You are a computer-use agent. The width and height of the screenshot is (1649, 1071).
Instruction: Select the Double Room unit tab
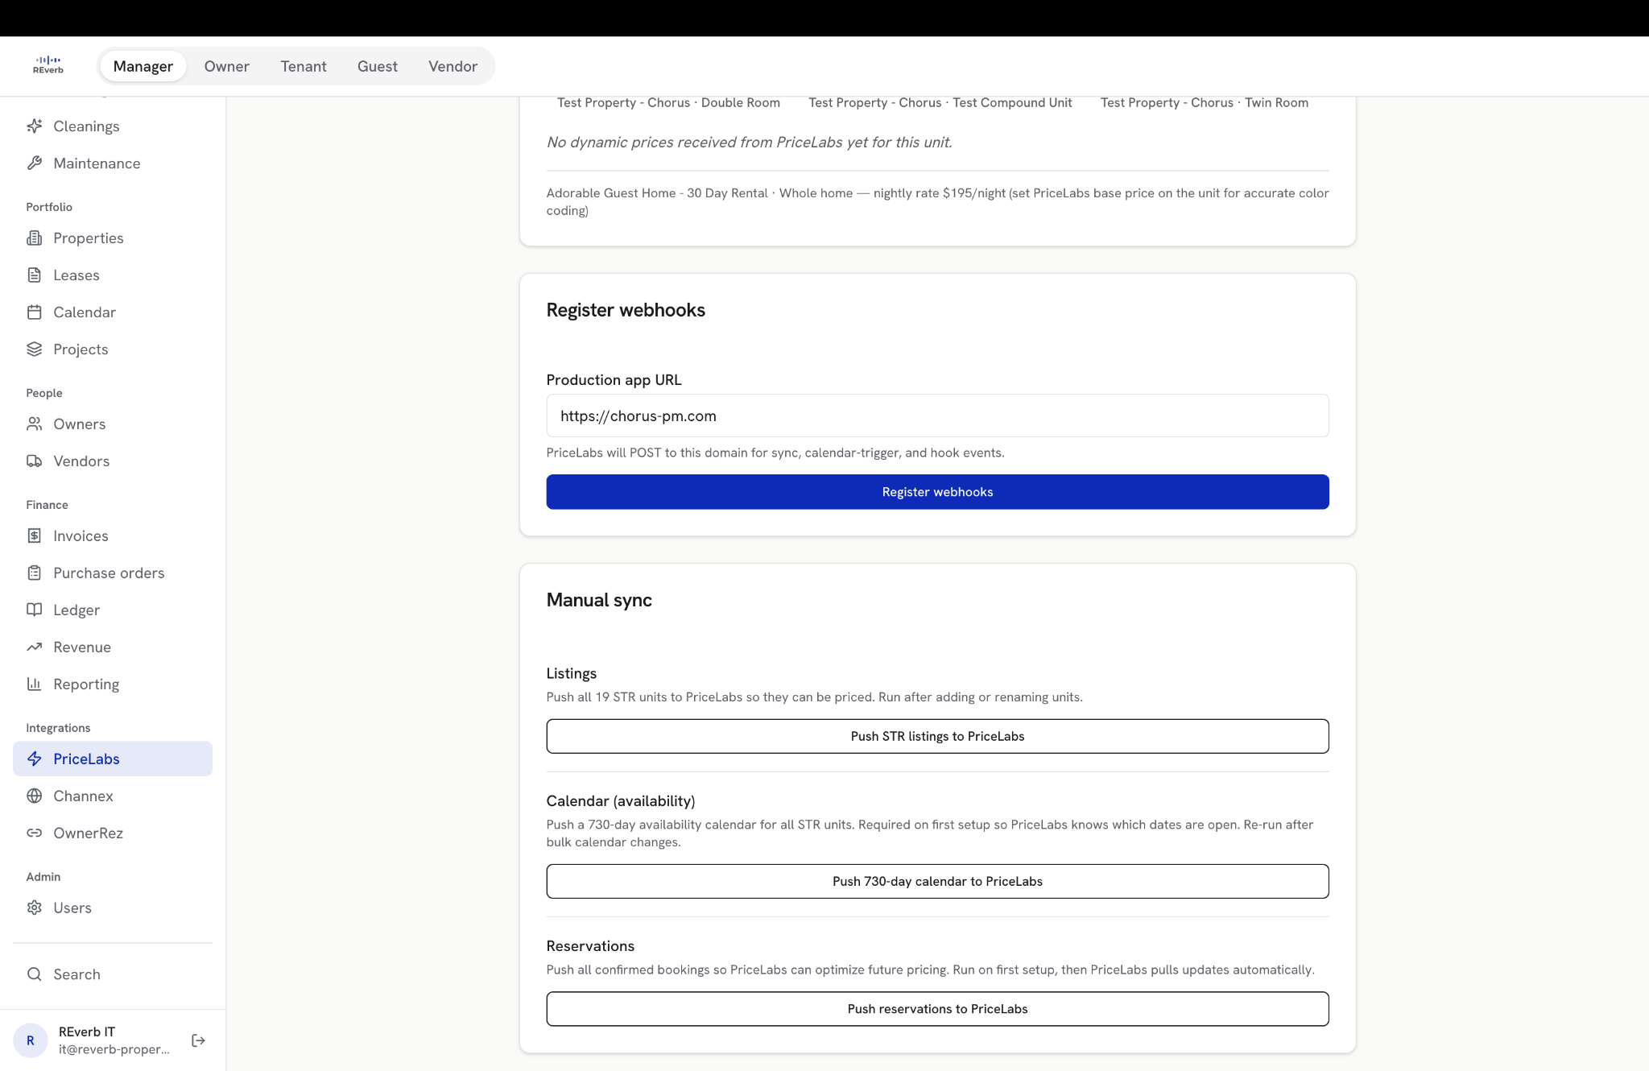click(x=668, y=103)
